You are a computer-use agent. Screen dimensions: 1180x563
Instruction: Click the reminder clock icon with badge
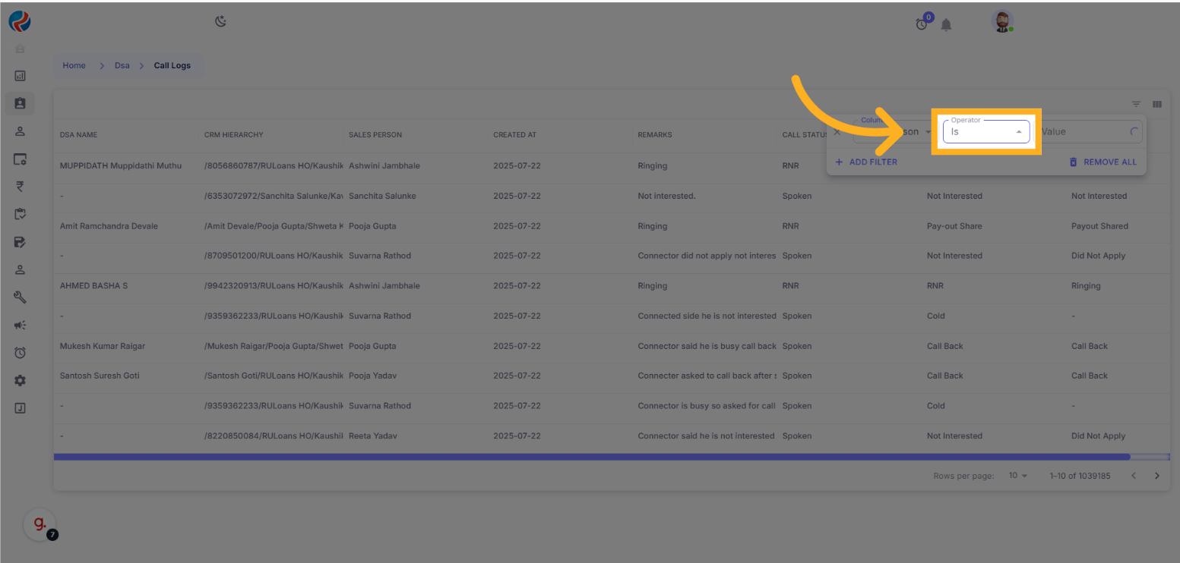point(922,24)
